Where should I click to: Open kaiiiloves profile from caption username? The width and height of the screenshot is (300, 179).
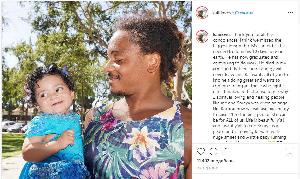[x=222, y=34]
